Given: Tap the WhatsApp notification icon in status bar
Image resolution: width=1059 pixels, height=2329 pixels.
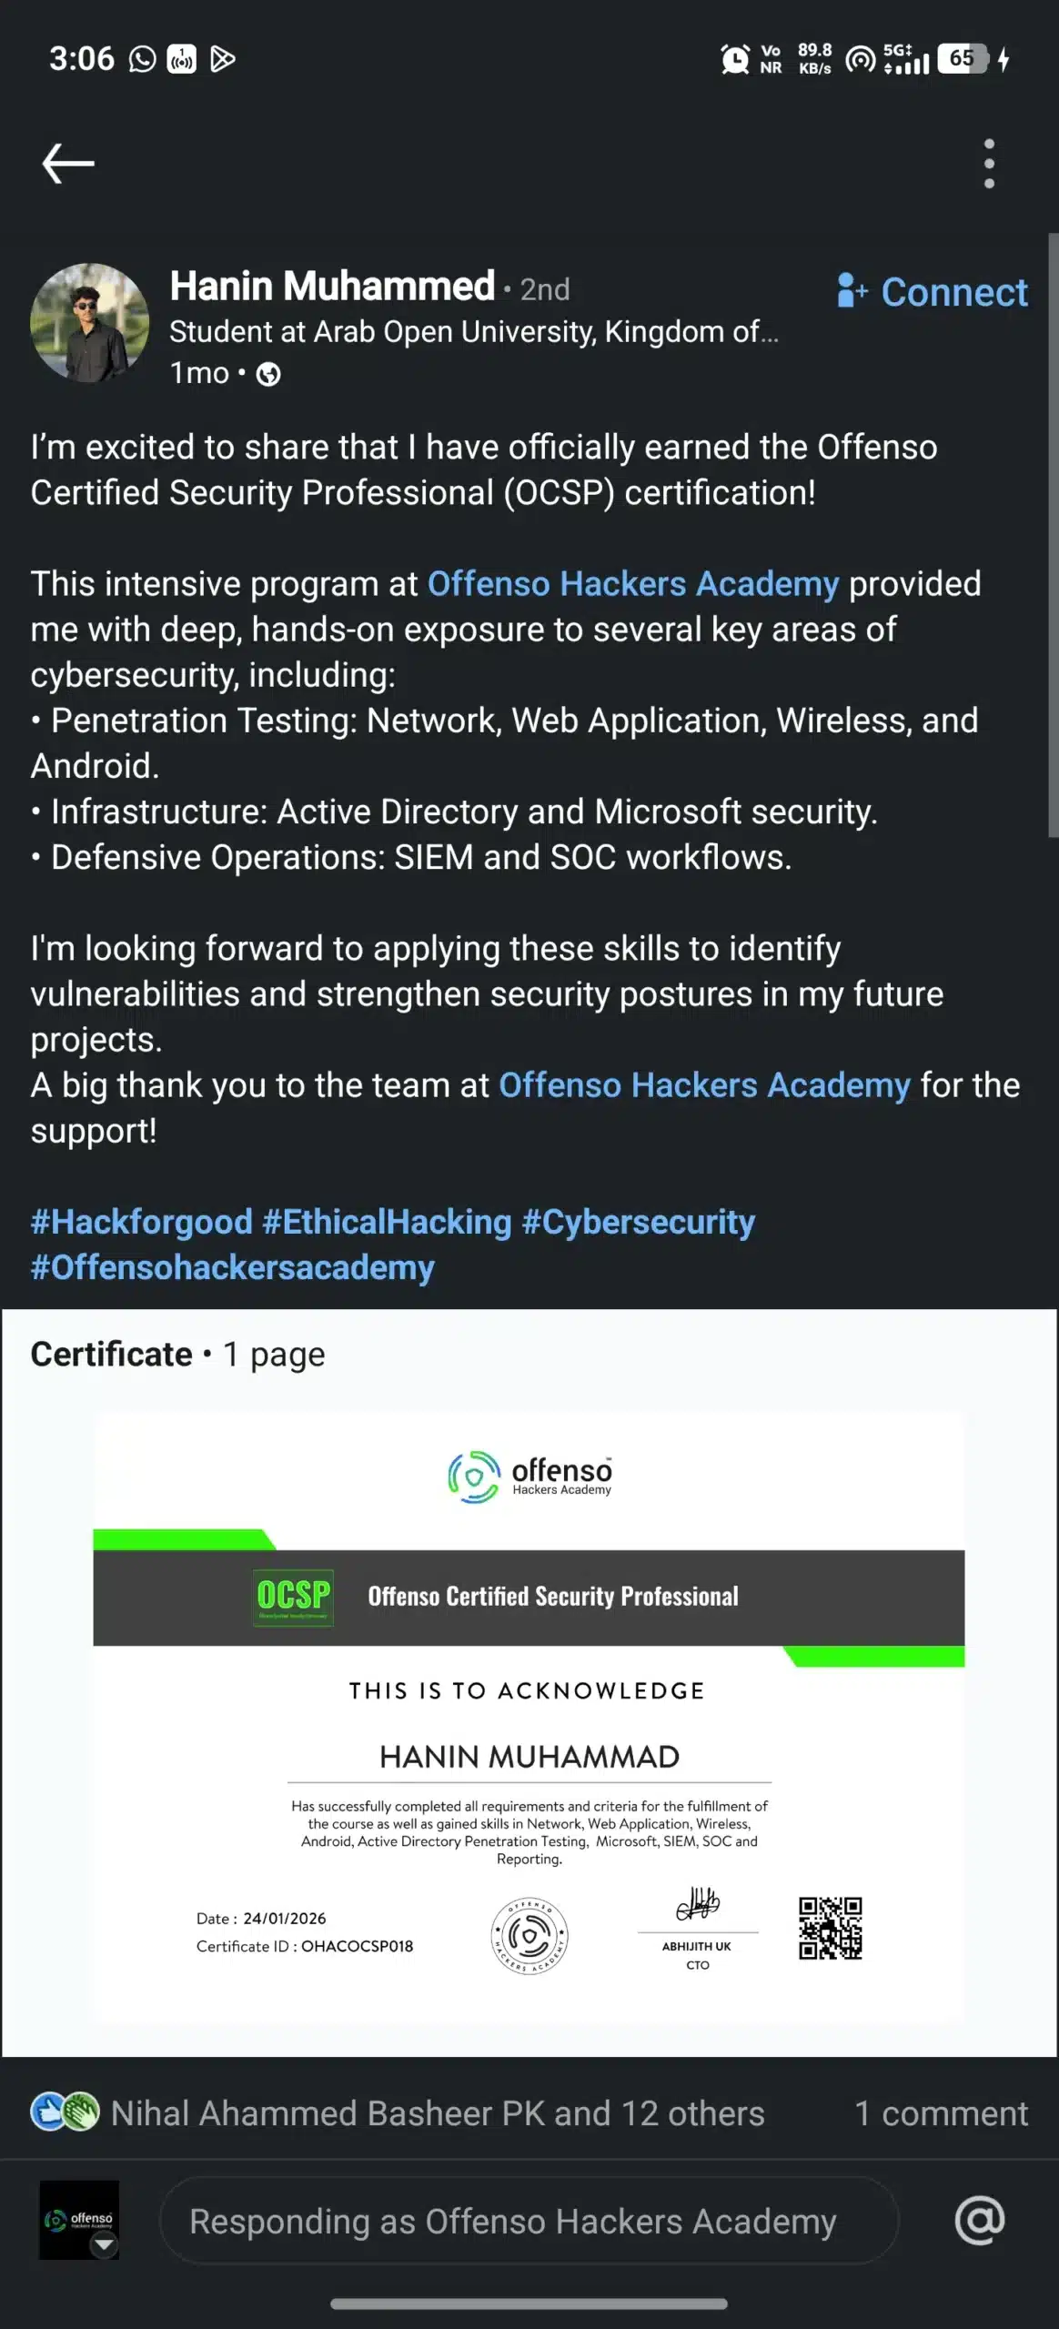Looking at the screenshot, I should [x=143, y=60].
